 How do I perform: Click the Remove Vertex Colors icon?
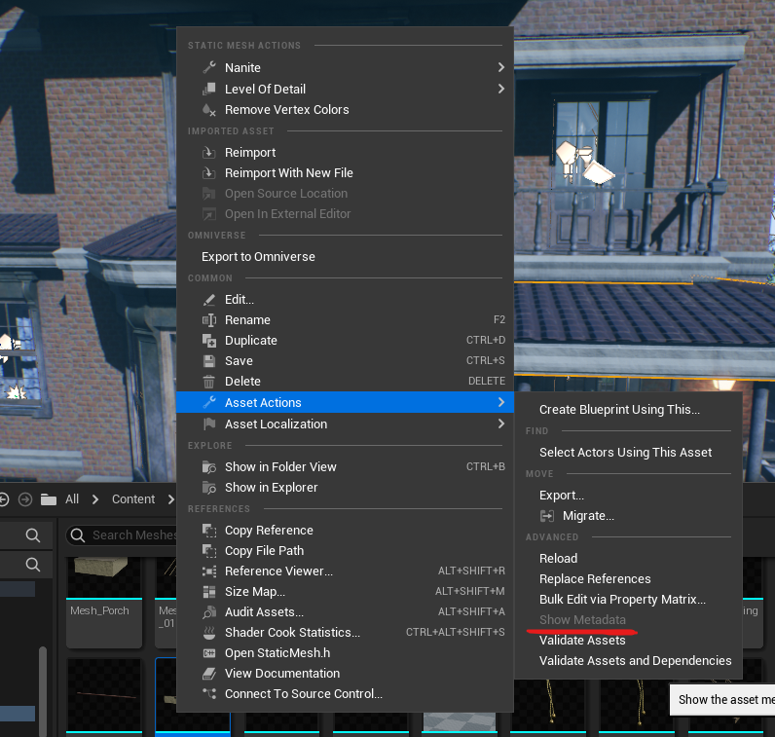[209, 110]
